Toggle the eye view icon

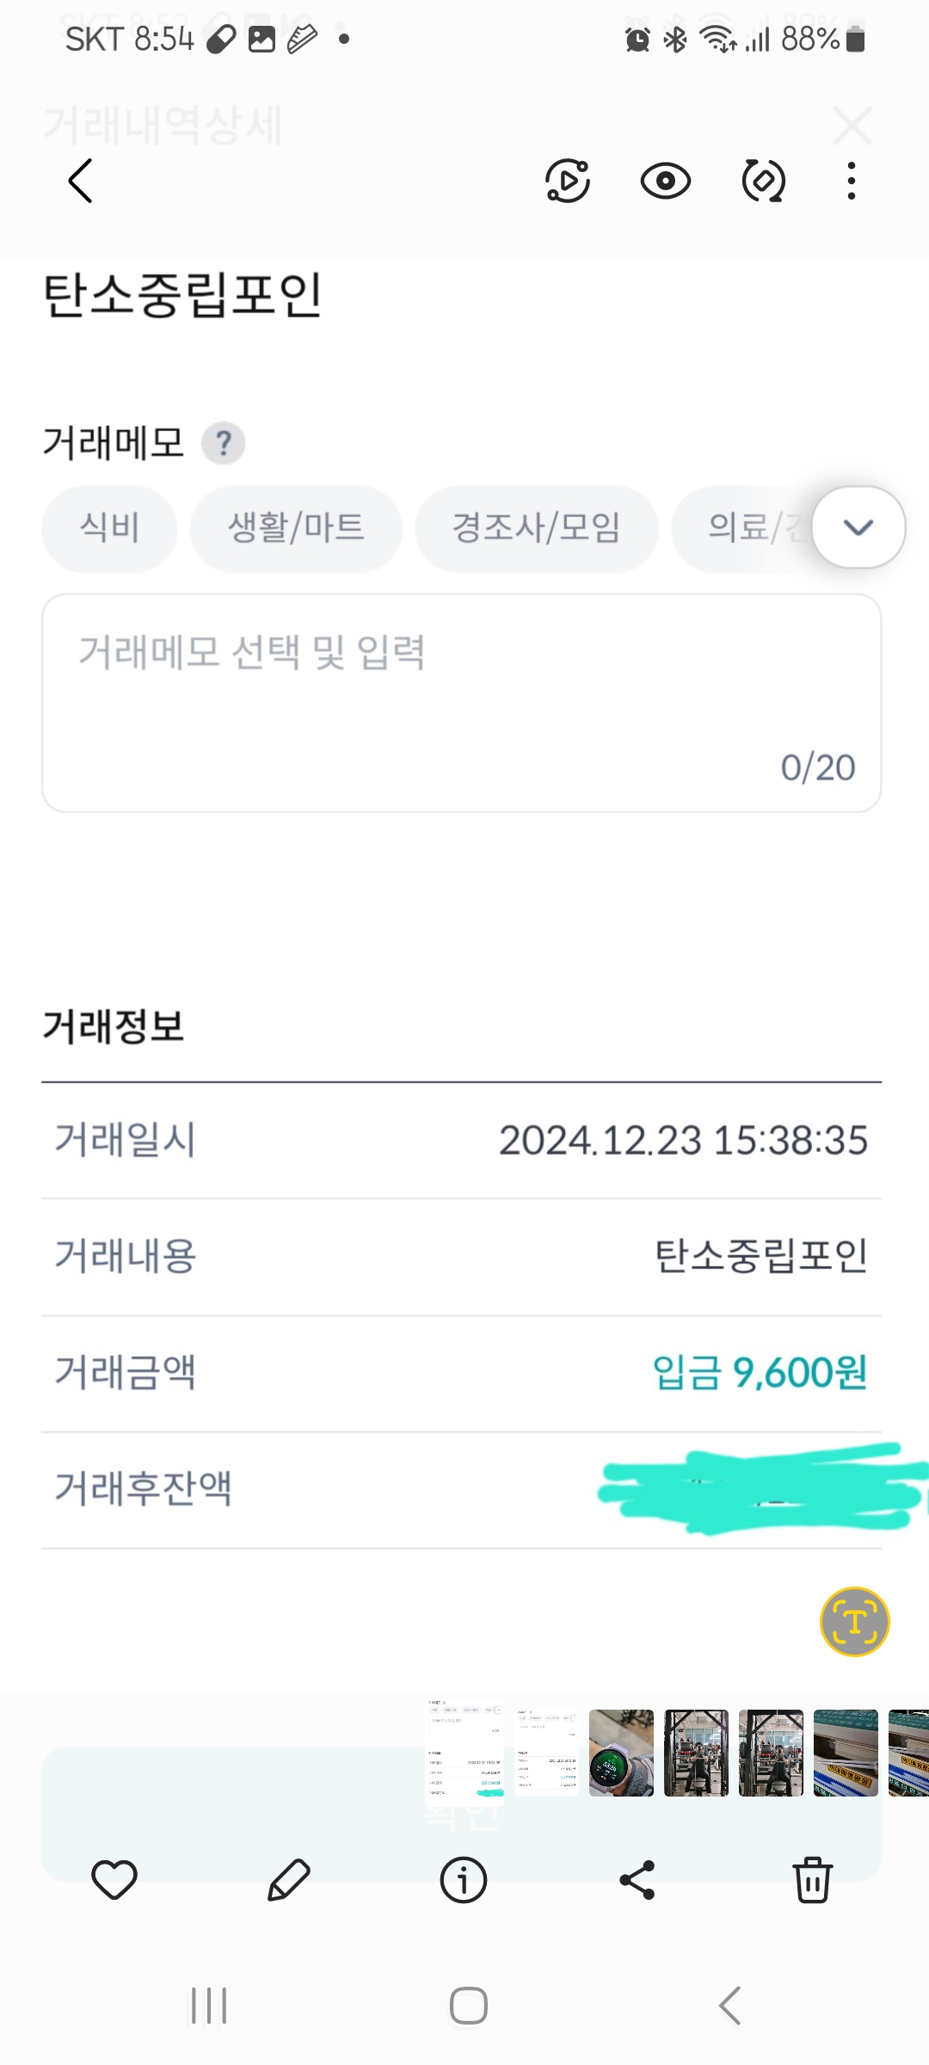[x=665, y=181]
